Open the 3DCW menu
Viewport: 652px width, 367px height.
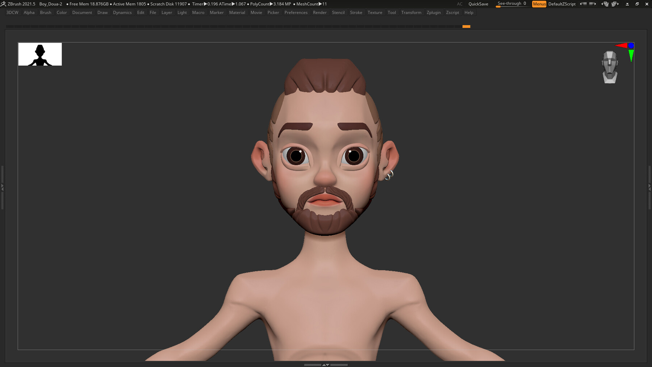[12, 12]
